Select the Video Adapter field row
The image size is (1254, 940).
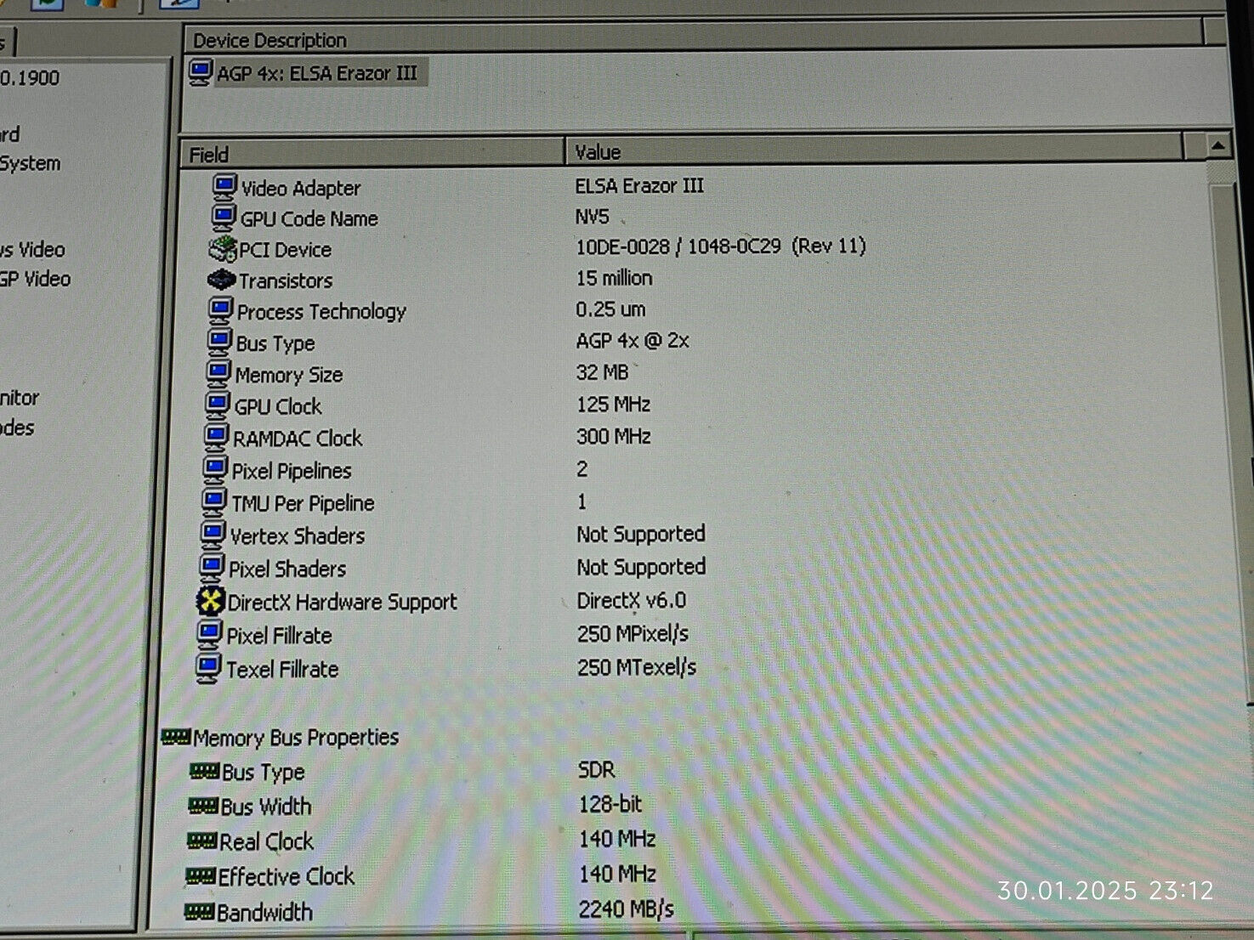301,188
